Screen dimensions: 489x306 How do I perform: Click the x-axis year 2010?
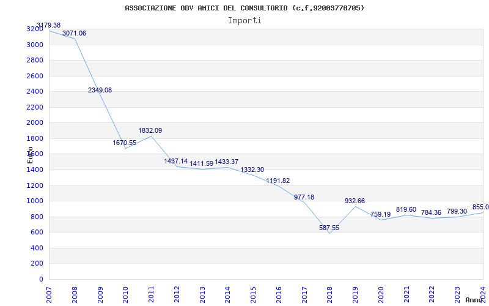pyautogui.click(x=126, y=294)
